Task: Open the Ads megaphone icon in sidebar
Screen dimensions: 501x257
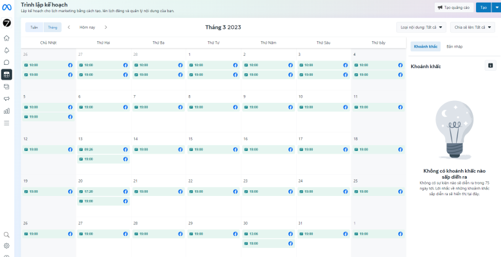Action: click(6, 98)
